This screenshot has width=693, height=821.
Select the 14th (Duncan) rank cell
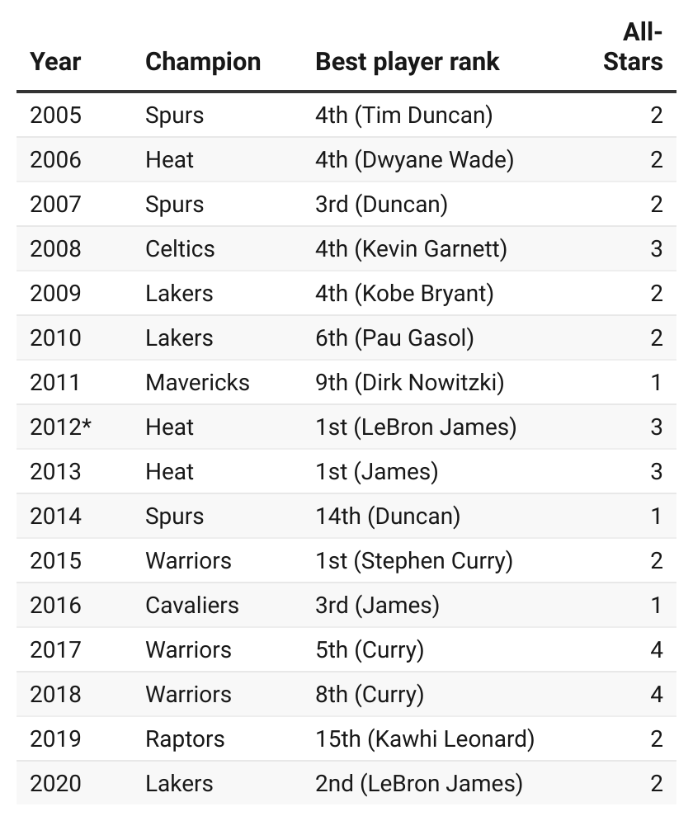pyautogui.click(x=388, y=516)
